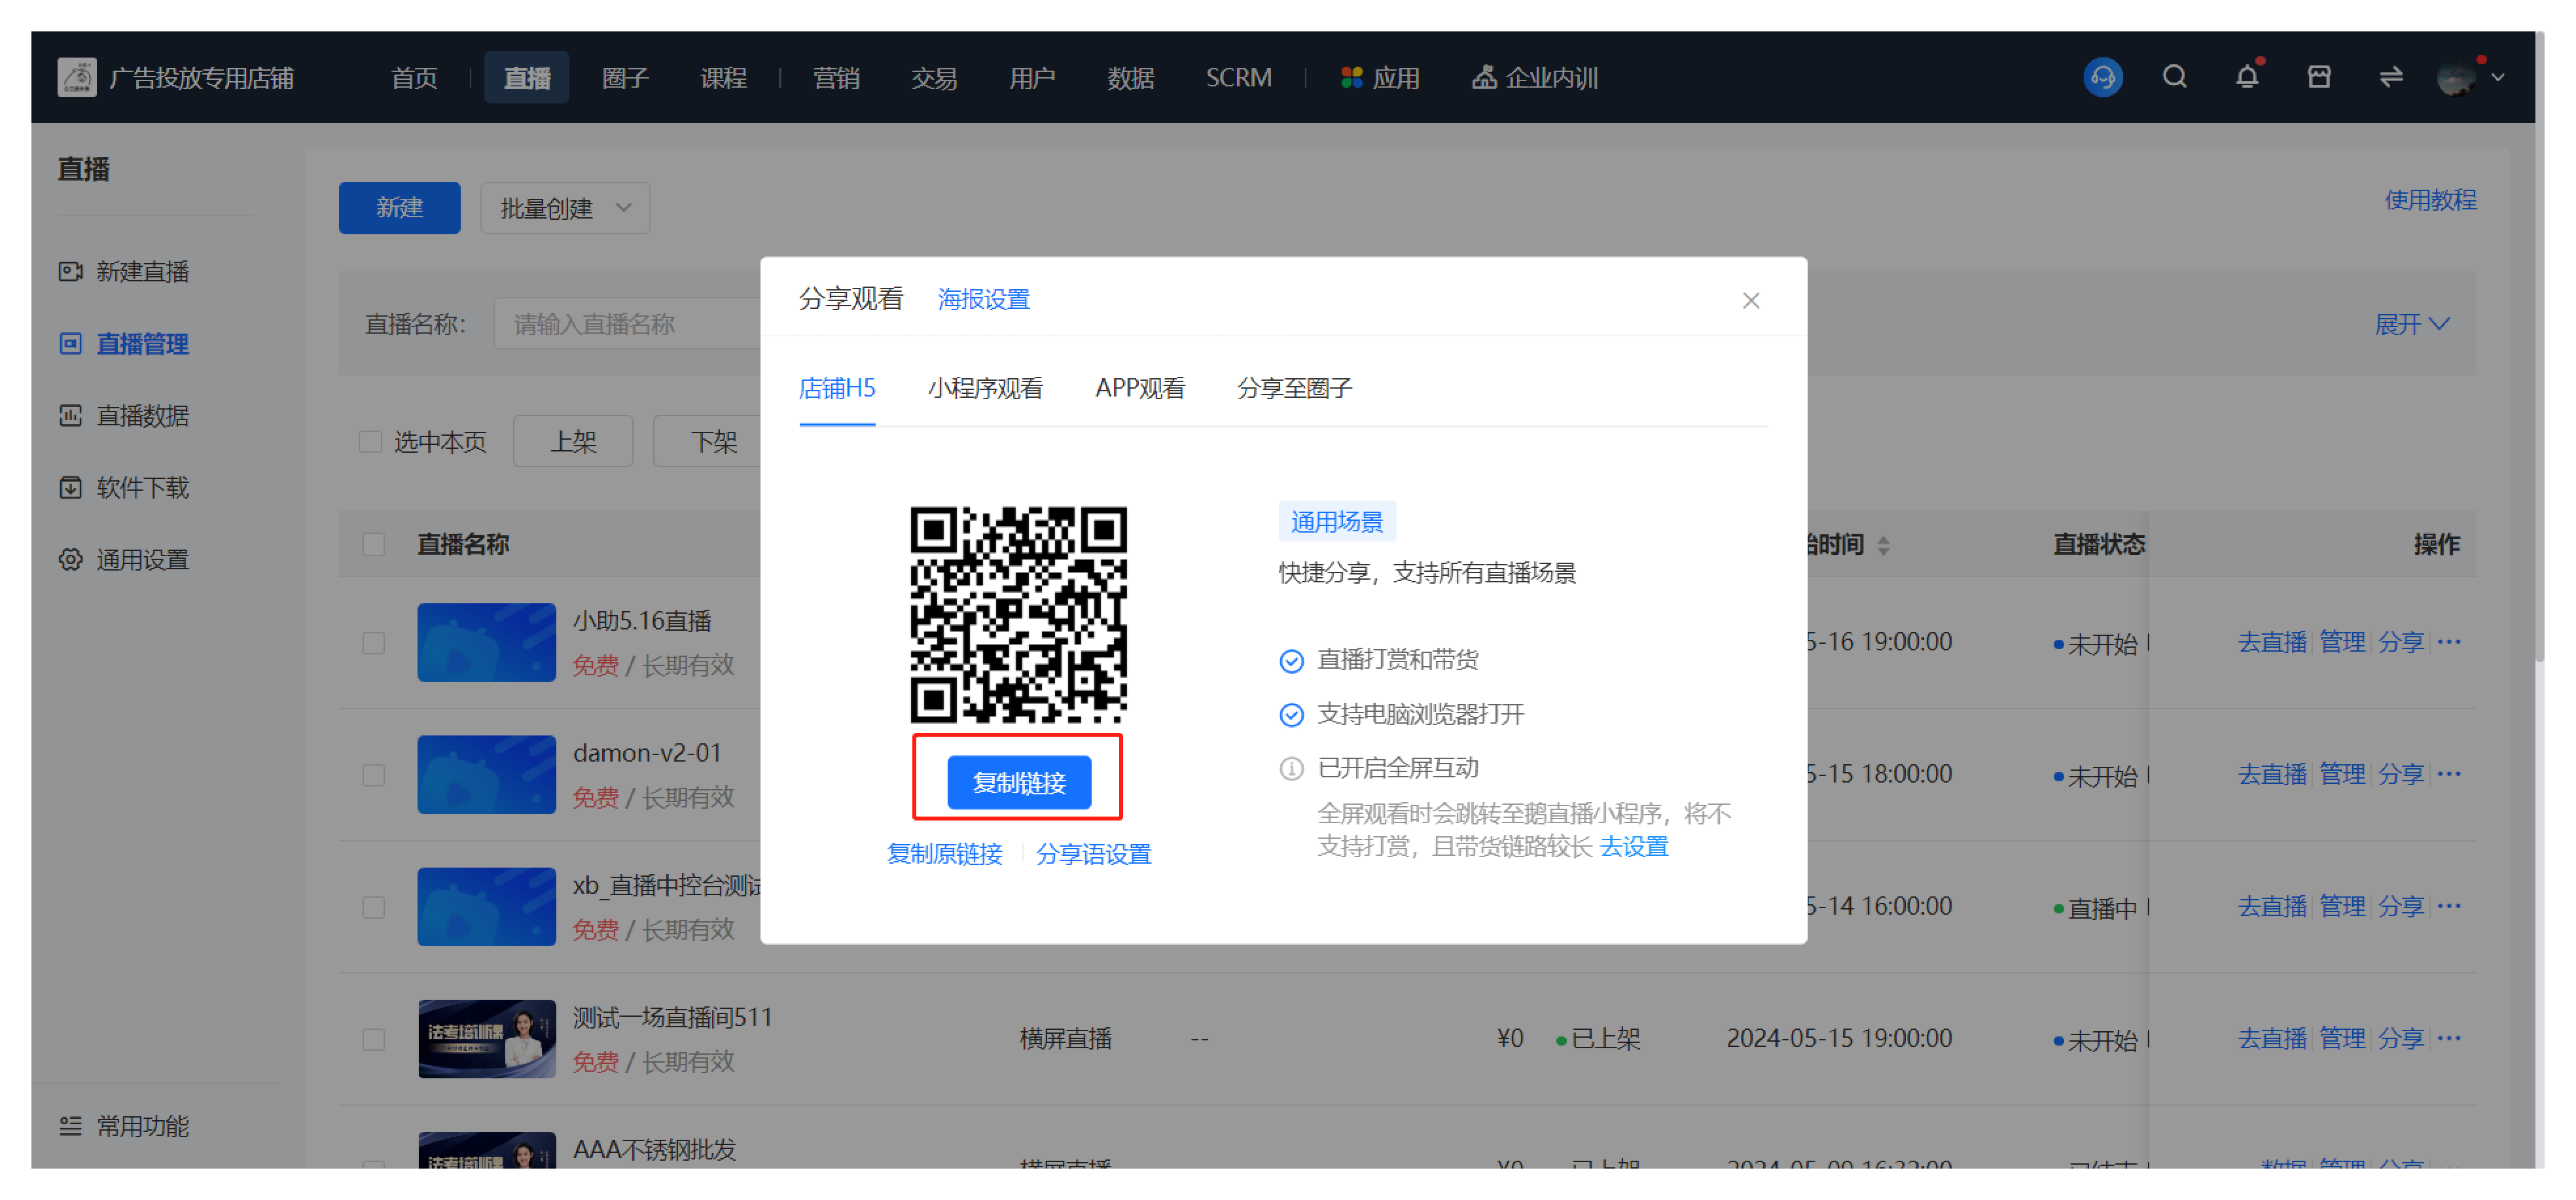
Task: Open the 使用教程 link
Action: point(2430,200)
